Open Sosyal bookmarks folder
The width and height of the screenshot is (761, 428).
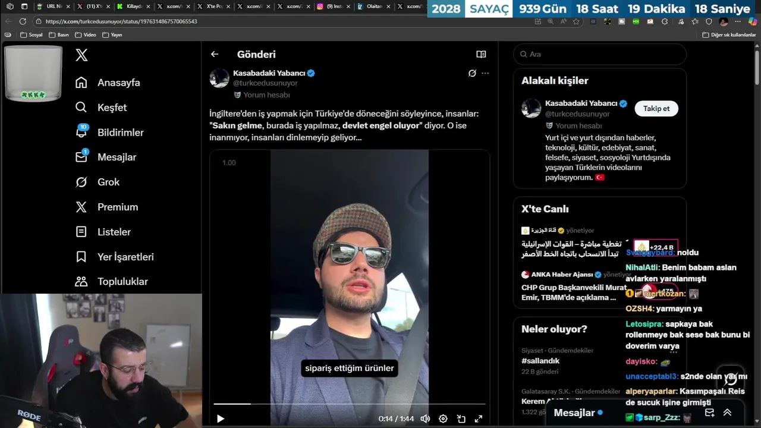[x=32, y=34]
